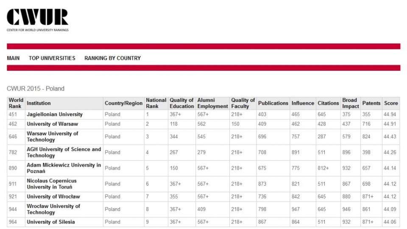
Task: Sort by Patents column header
Action: click(x=371, y=103)
